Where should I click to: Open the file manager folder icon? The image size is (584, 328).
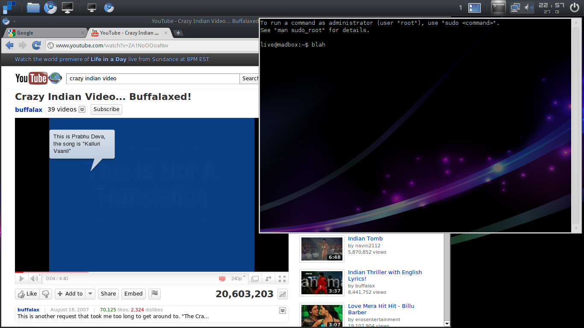pos(33,7)
